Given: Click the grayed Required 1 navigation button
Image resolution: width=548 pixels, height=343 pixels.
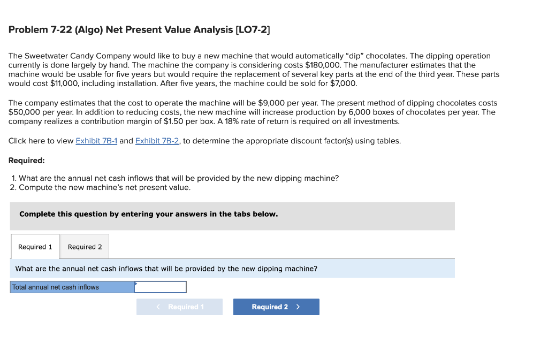Looking at the screenshot, I should pyautogui.click(x=179, y=307).
